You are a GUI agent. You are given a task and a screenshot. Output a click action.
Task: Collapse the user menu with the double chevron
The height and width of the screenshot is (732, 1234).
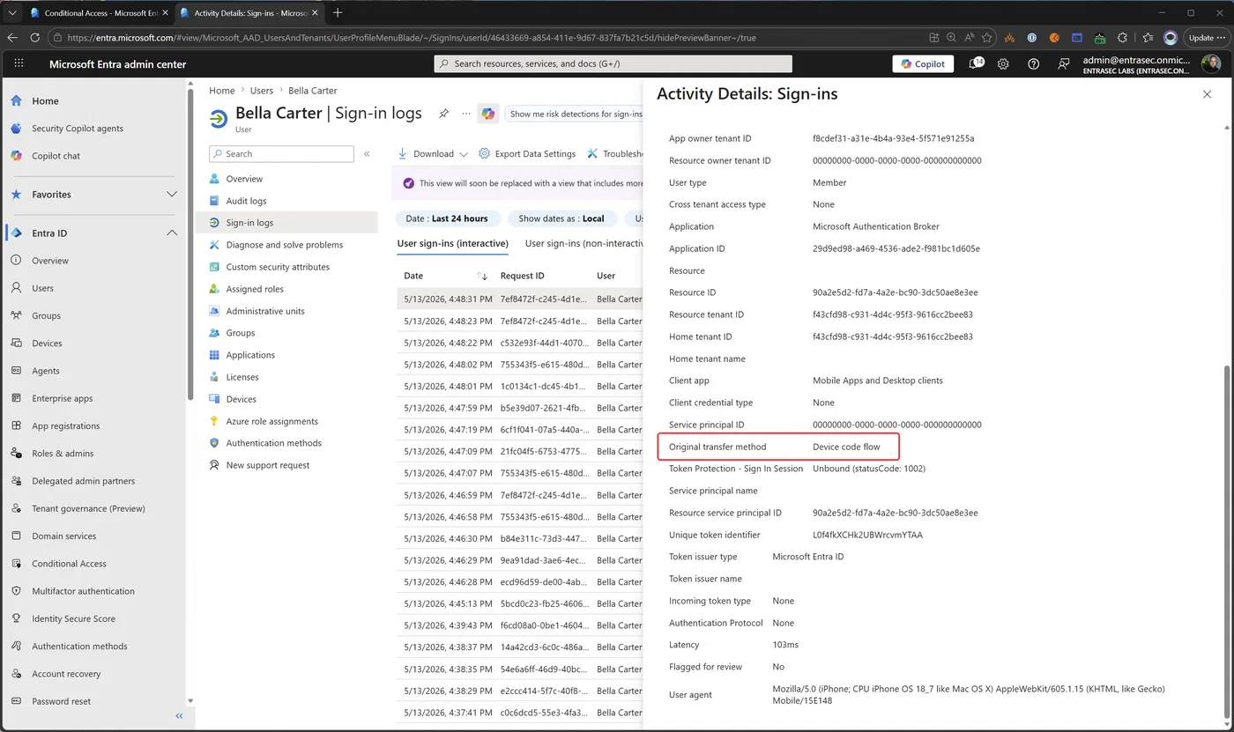[368, 154]
